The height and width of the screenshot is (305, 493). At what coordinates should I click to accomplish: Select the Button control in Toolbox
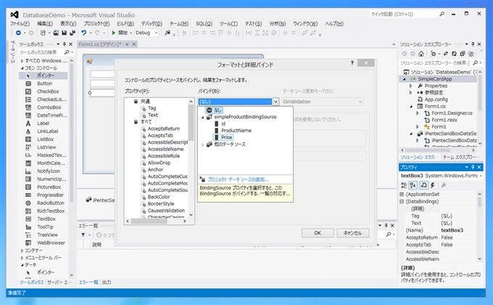[x=44, y=84]
